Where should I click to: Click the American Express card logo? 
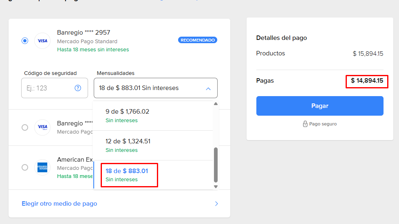pos(42,167)
